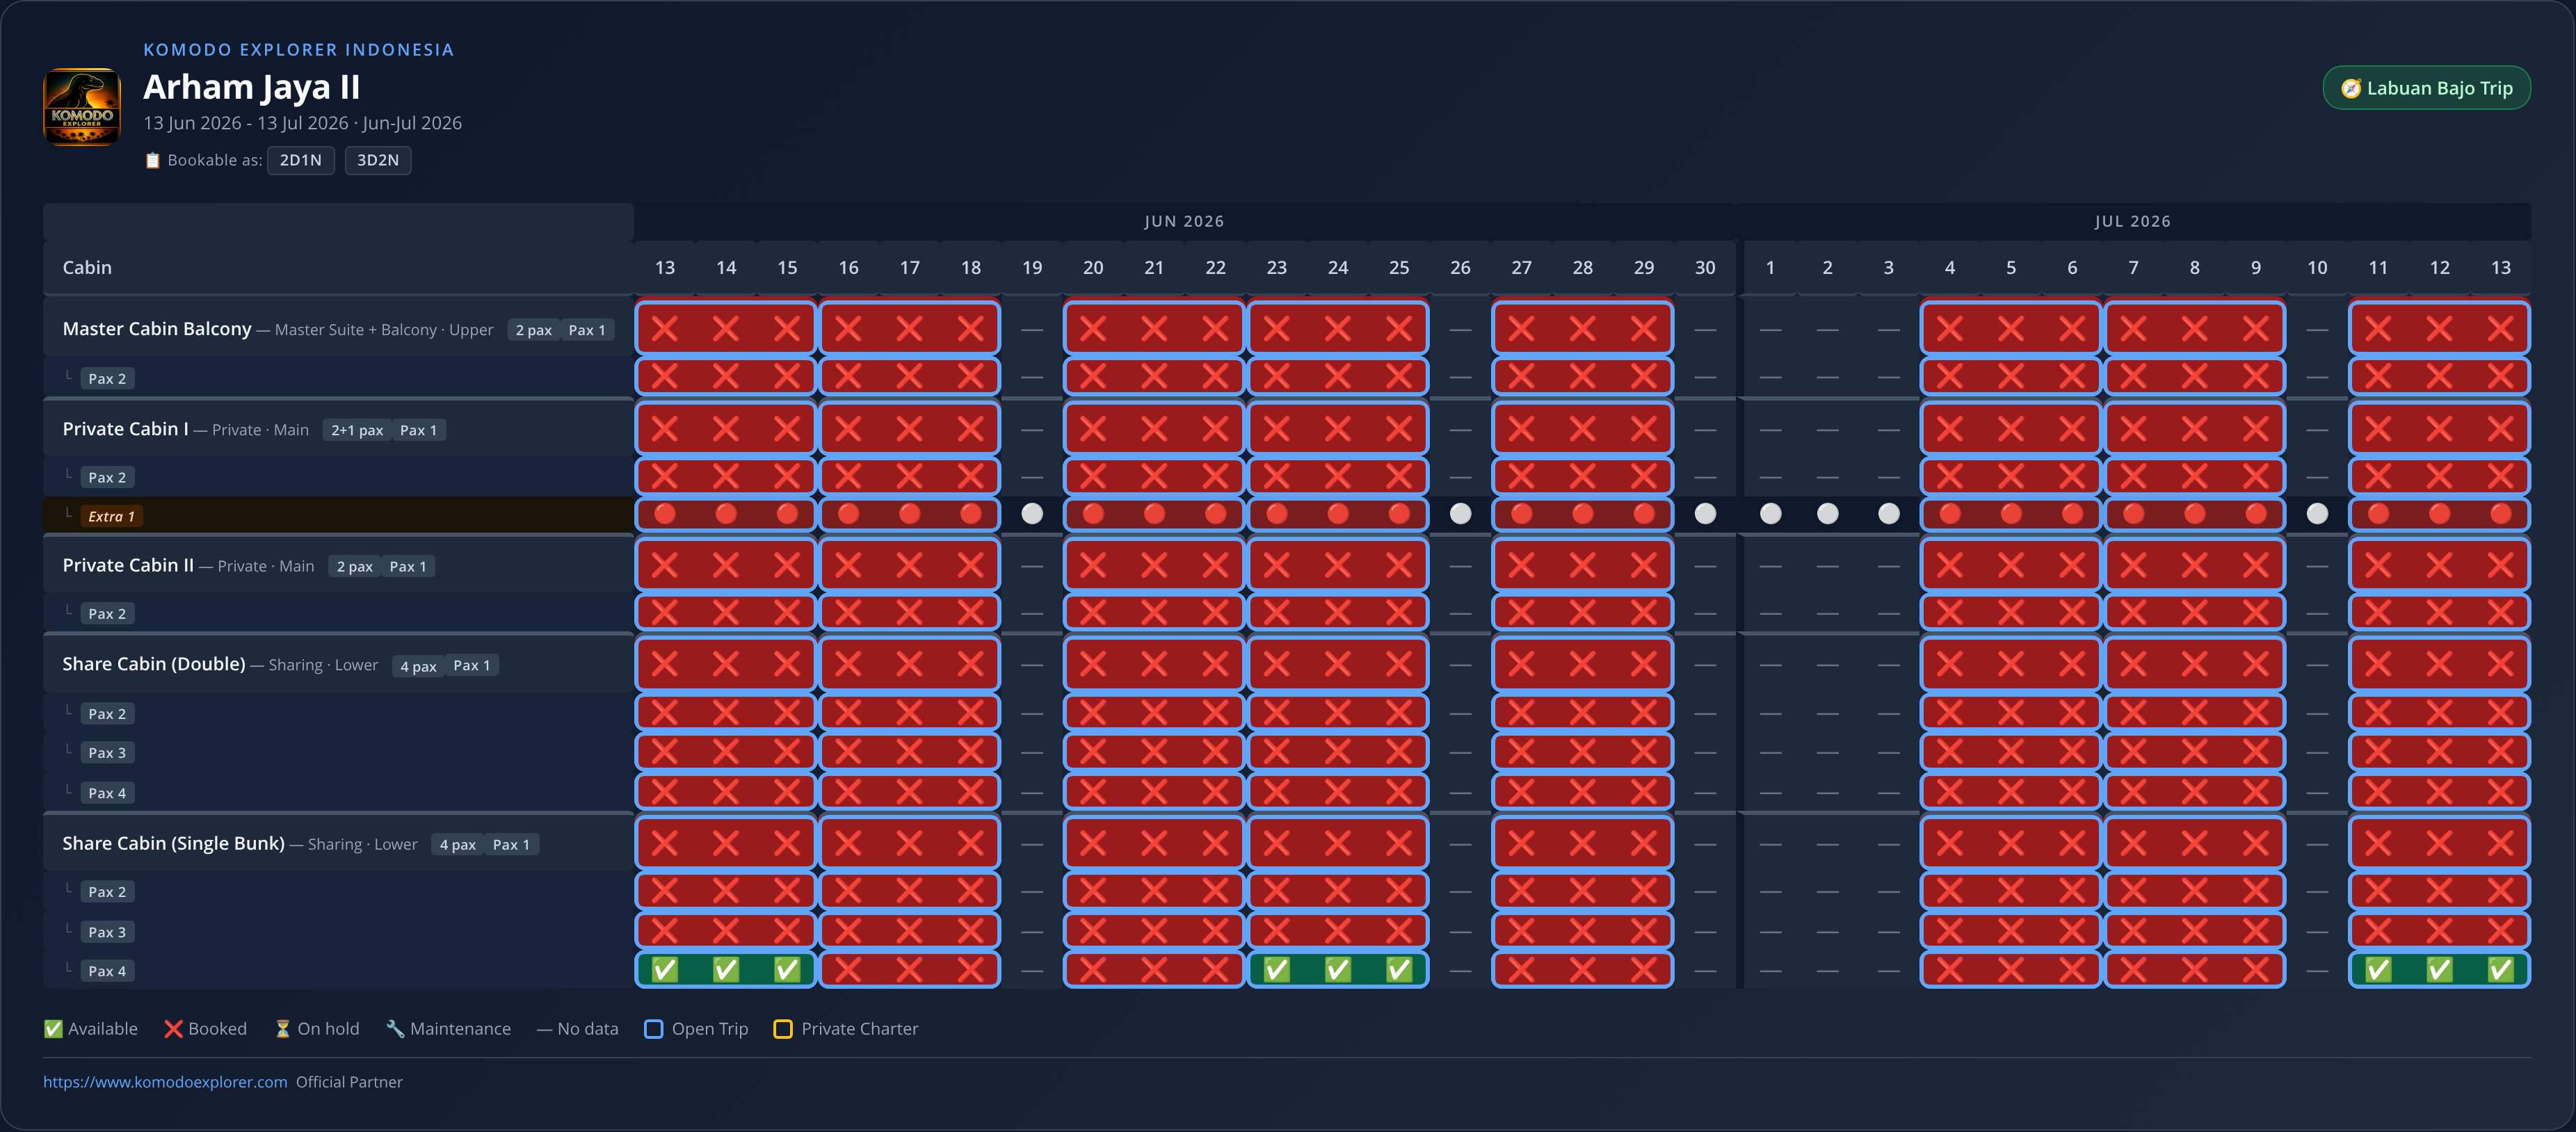Click red dot on Jun 13 Extra 1 row

click(x=665, y=514)
